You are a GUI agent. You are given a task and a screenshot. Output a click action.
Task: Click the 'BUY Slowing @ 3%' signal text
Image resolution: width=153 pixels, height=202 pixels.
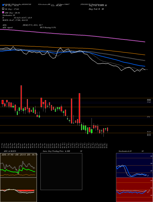click(48, 28)
